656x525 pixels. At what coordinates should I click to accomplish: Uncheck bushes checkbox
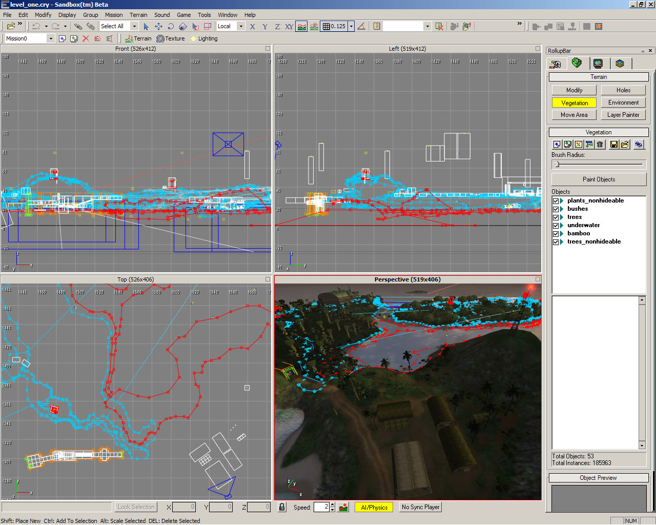point(556,209)
